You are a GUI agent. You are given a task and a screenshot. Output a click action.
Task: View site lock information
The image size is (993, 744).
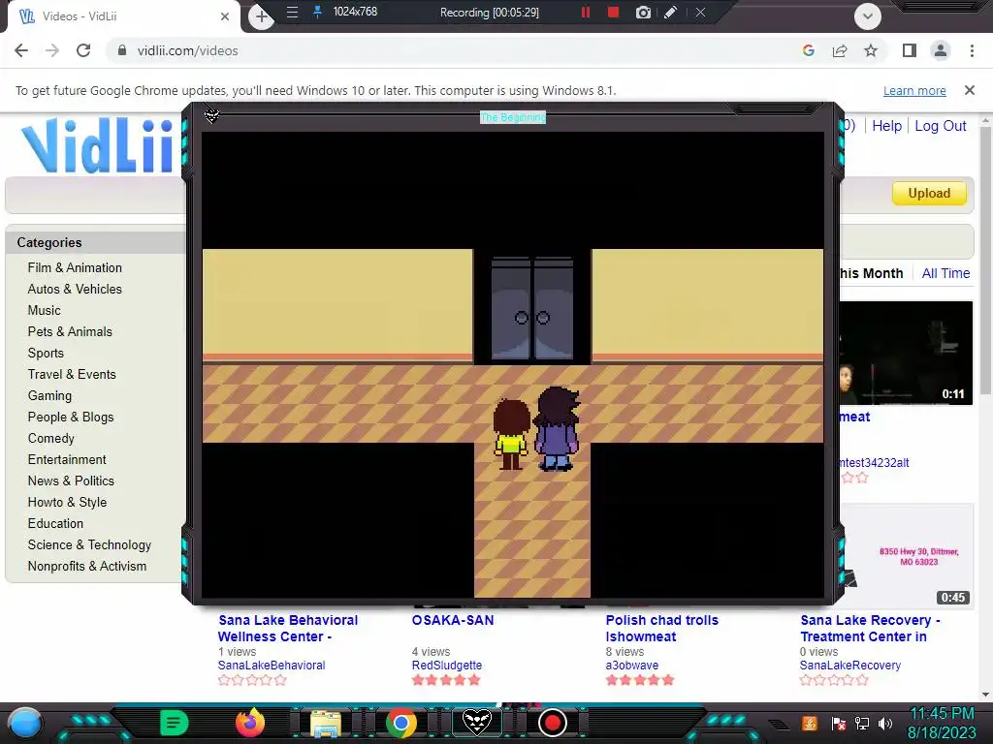pyautogui.click(x=122, y=50)
